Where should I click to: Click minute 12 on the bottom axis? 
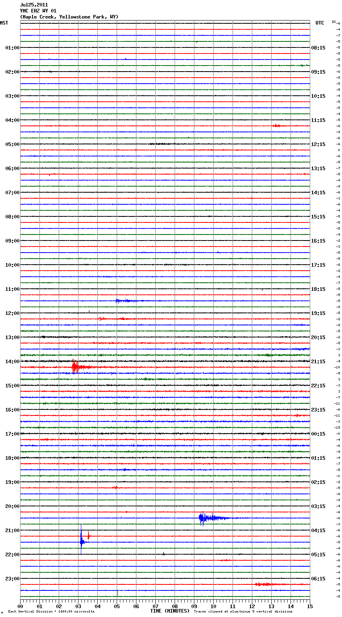point(252,606)
